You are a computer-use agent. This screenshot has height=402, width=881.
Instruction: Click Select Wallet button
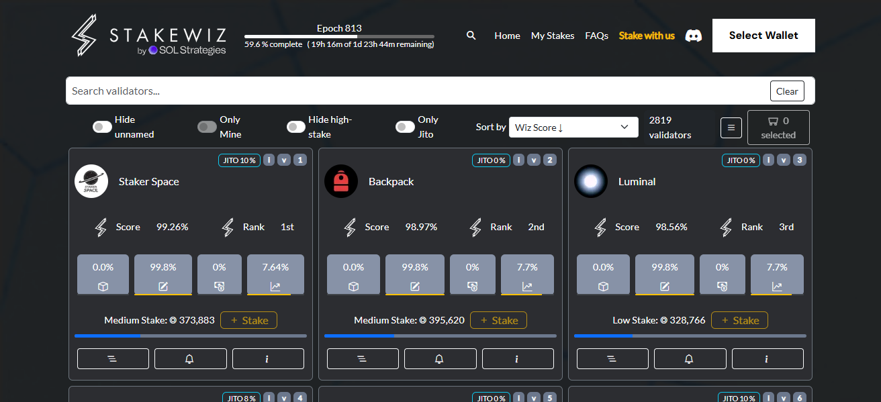tap(763, 36)
